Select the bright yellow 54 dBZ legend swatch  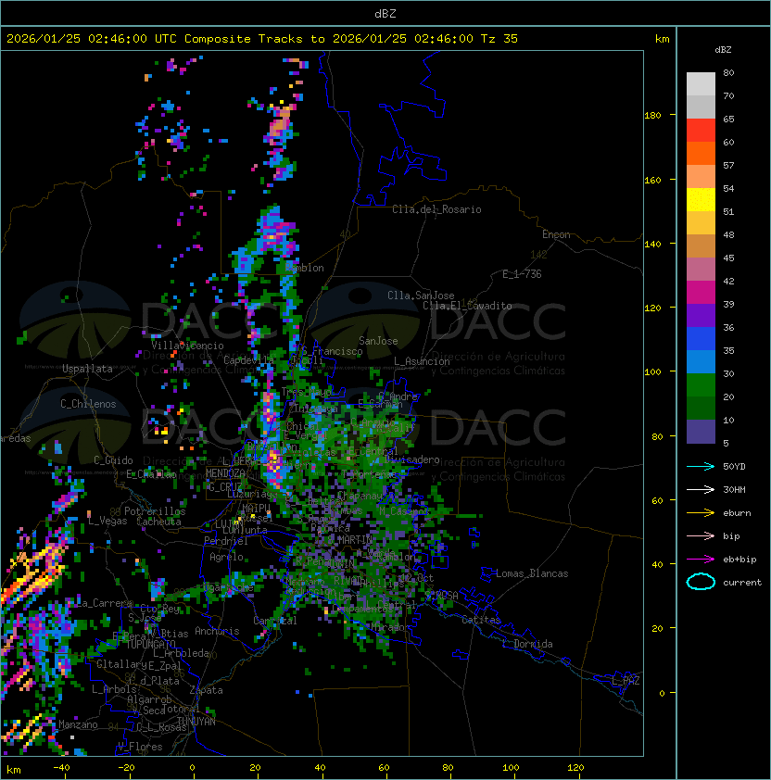[701, 199]
